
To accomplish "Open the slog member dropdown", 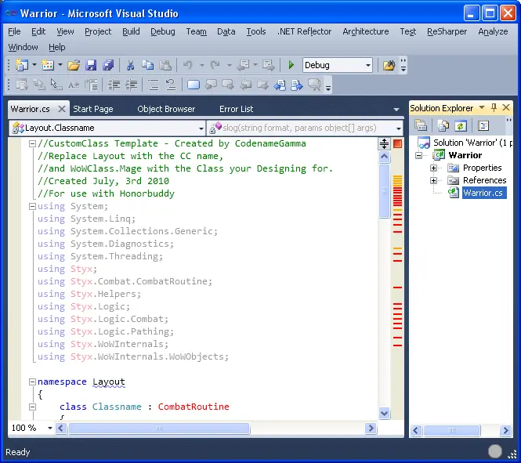I will coord(399,128).
